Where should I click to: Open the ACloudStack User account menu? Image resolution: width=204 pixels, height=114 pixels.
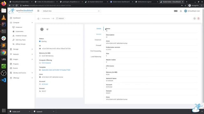[192, 11]
